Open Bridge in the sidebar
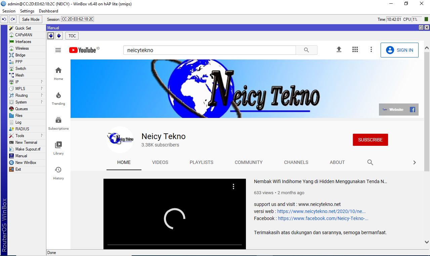Image resolution: width=430 pixels, height=256 pixels. (x=27, y=55)
